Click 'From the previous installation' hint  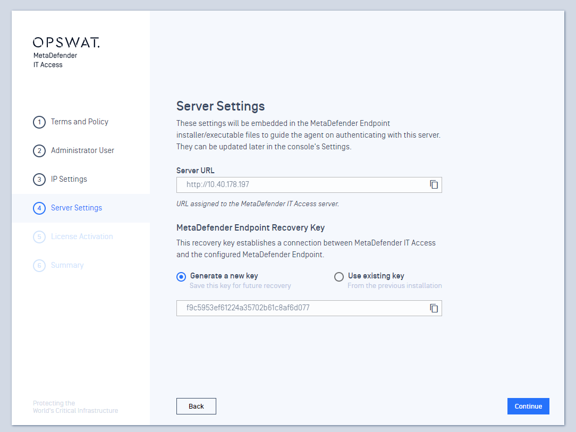pos(394,285)
